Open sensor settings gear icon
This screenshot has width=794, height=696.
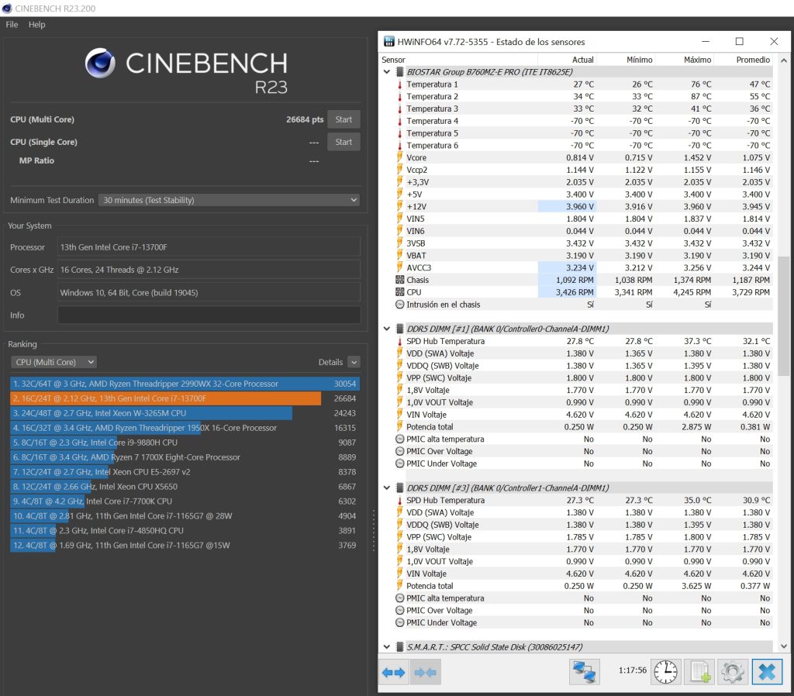[733, 672]
